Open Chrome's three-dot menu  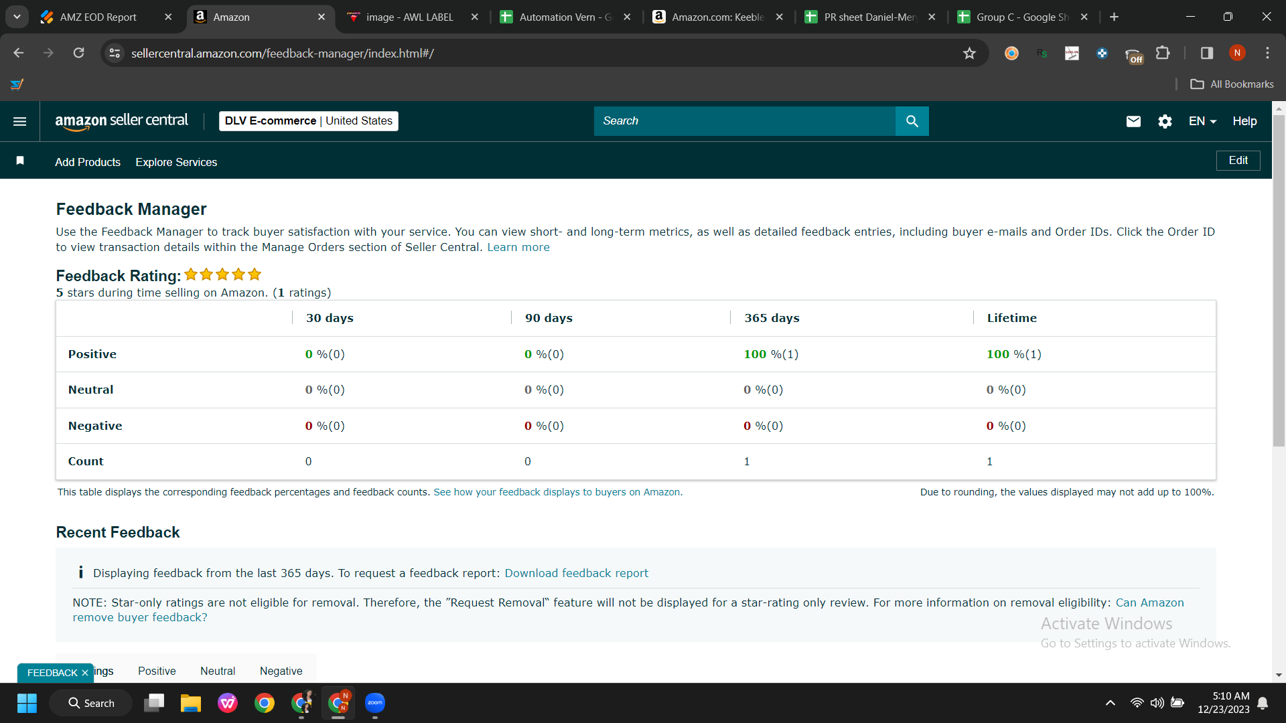tap(1267, 53)
